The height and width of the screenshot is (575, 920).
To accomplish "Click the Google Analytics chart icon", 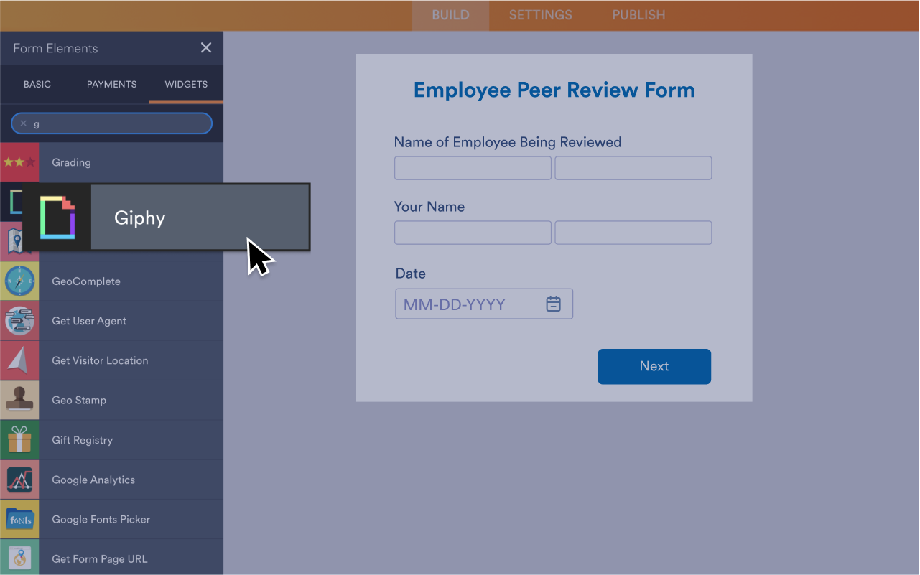I will point(19,480).
